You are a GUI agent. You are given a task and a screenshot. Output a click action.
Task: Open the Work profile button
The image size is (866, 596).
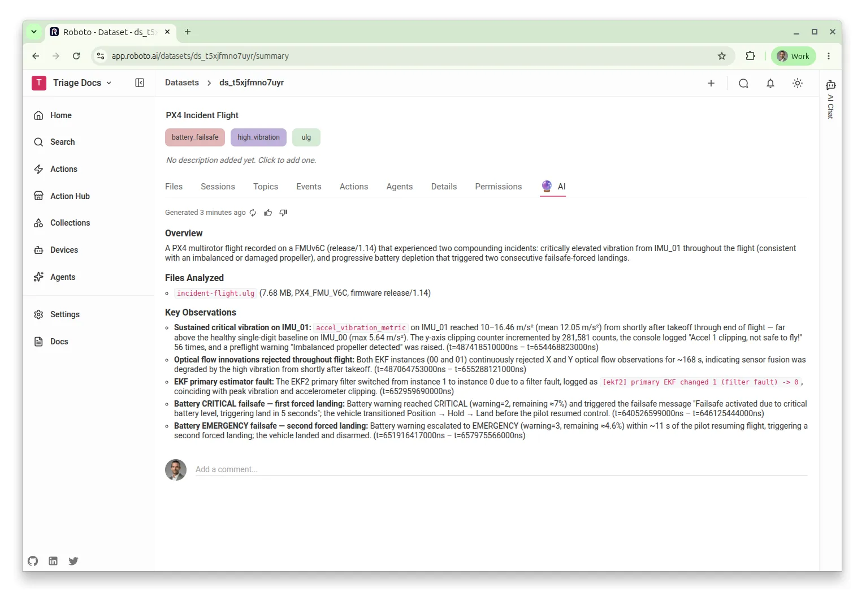click(793, 56)
